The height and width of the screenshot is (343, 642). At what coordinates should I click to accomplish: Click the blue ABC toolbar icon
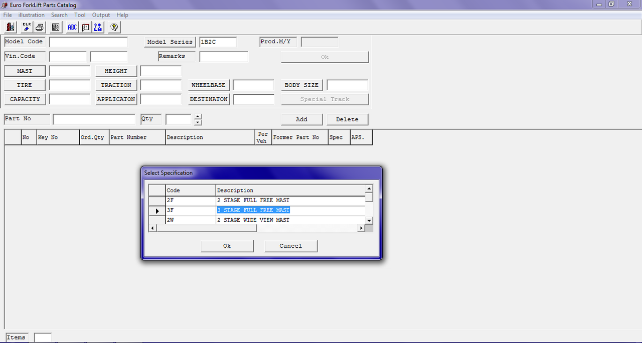click(72, 27)
